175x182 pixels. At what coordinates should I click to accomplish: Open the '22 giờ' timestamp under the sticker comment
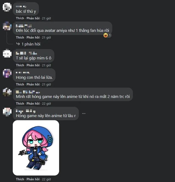(x=46, y=179)
